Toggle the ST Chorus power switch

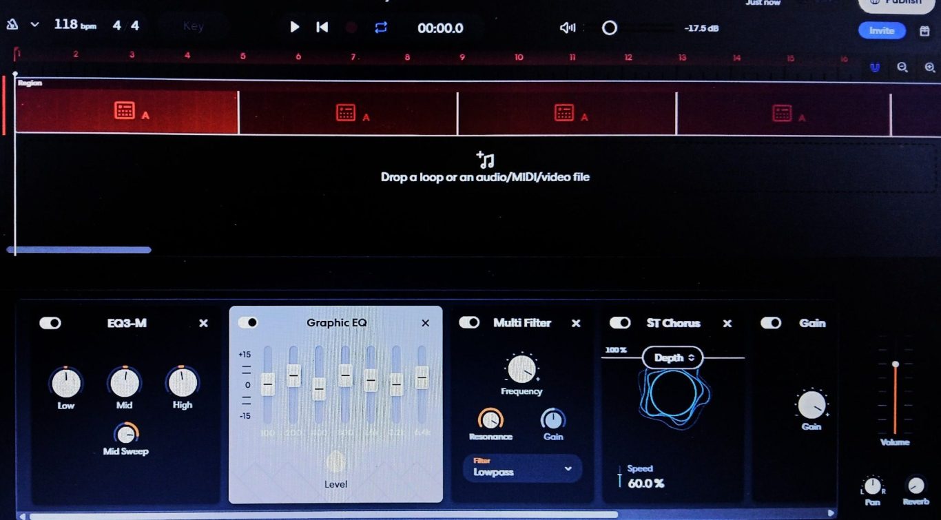[x=620, y=323]
